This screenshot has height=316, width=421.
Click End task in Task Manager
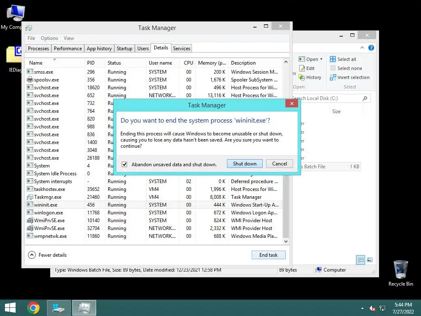point(268,255)
